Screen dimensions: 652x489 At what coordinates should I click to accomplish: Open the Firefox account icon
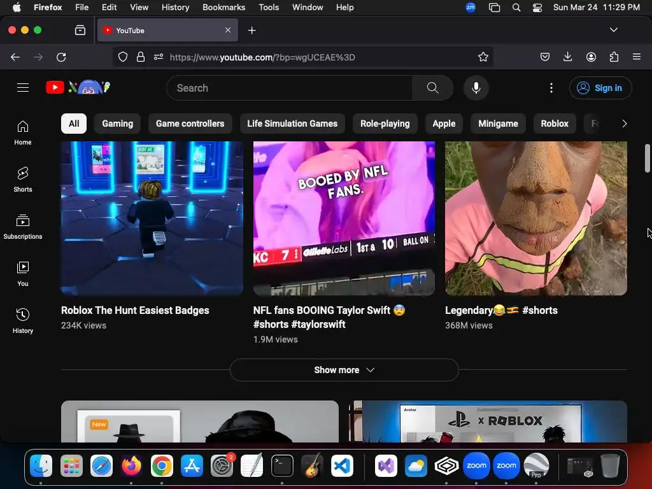tap(591, 57)
